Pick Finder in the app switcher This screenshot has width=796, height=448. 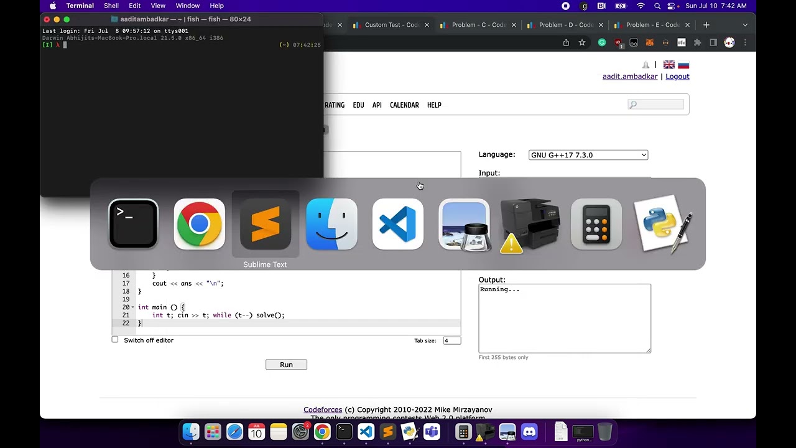pyautogui.click(x=331, y=224)
